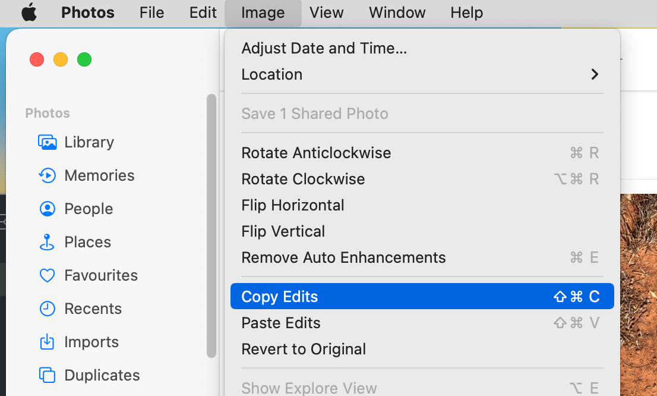Click the red close window button

[37, 59]
